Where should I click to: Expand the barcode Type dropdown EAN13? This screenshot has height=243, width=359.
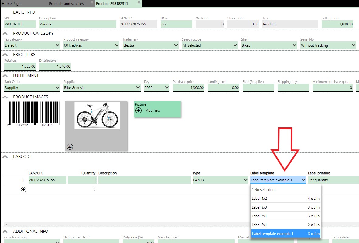220,180
